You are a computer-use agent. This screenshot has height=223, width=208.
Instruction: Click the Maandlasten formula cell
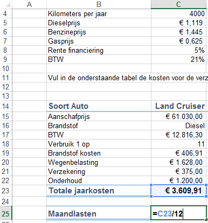[178, 214]
